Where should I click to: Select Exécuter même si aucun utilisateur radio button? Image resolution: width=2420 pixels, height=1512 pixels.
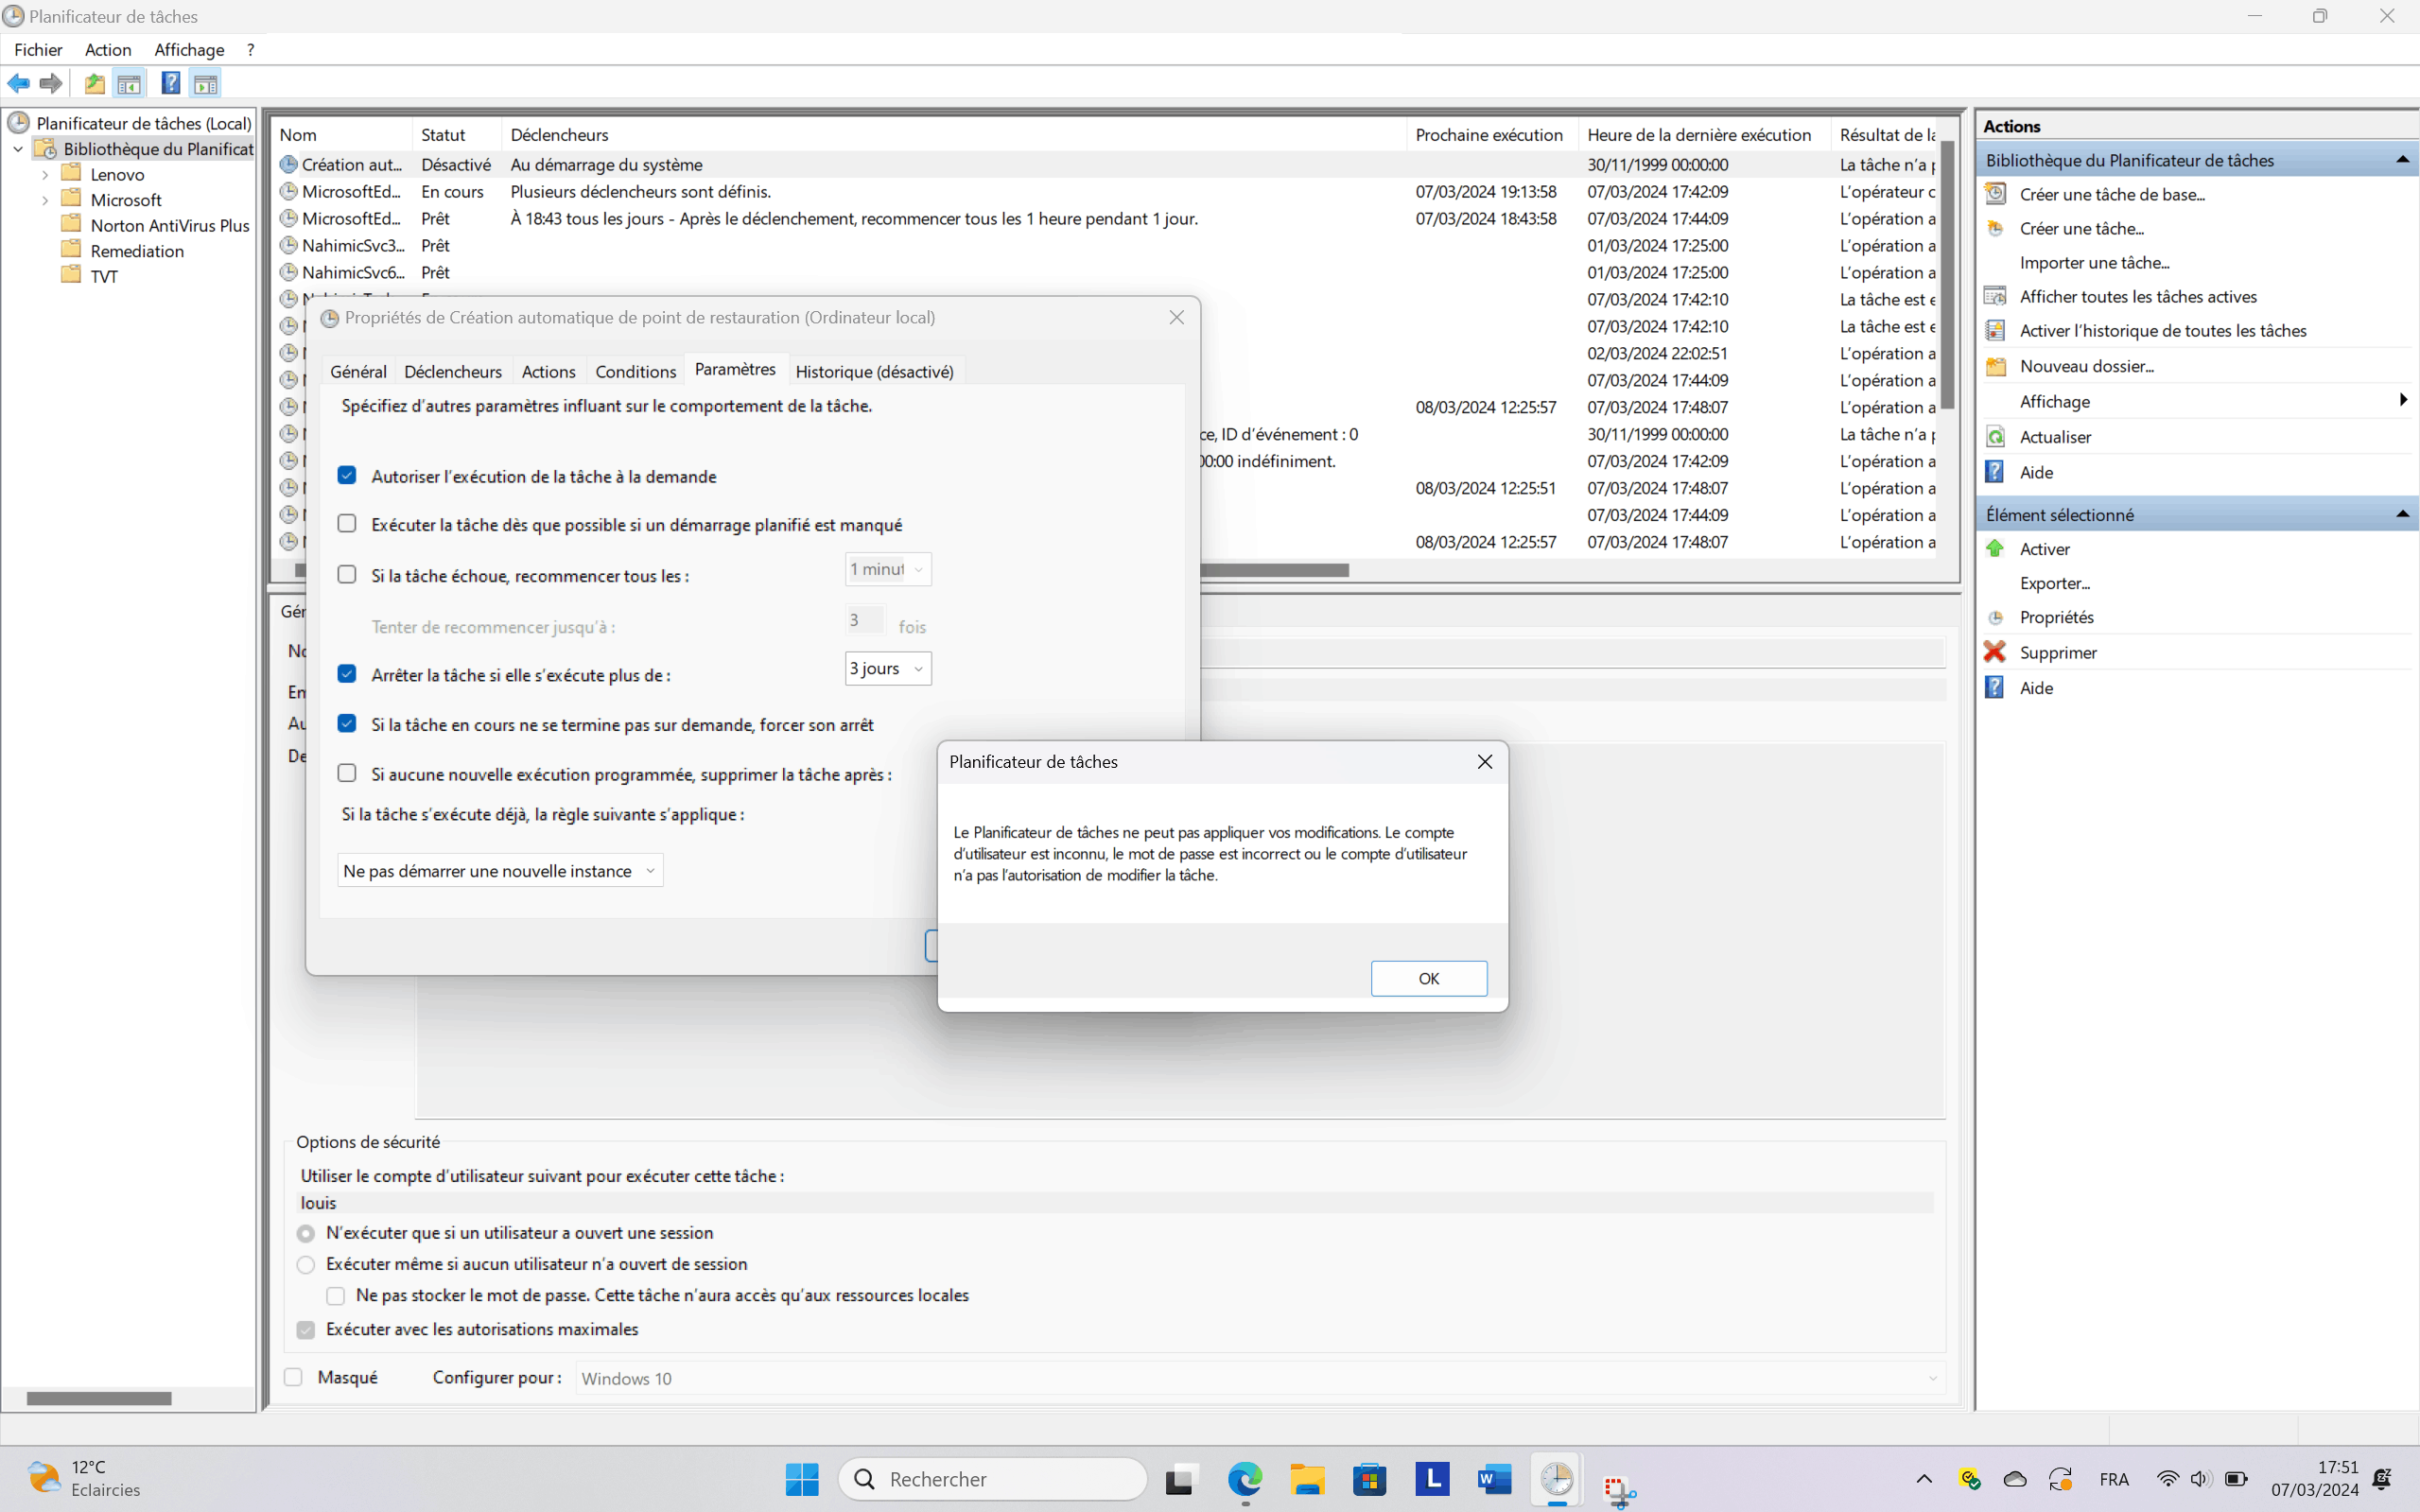pos(306,1264)
